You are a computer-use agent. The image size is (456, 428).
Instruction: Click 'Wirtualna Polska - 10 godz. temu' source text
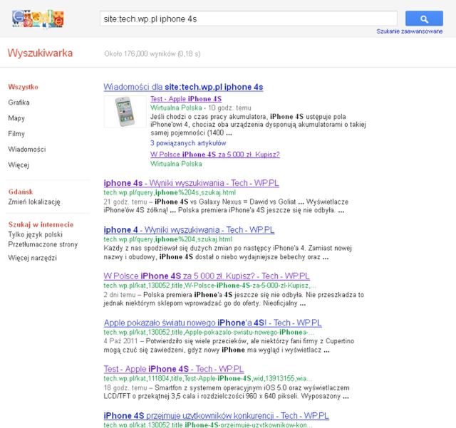tap(201, 108)
